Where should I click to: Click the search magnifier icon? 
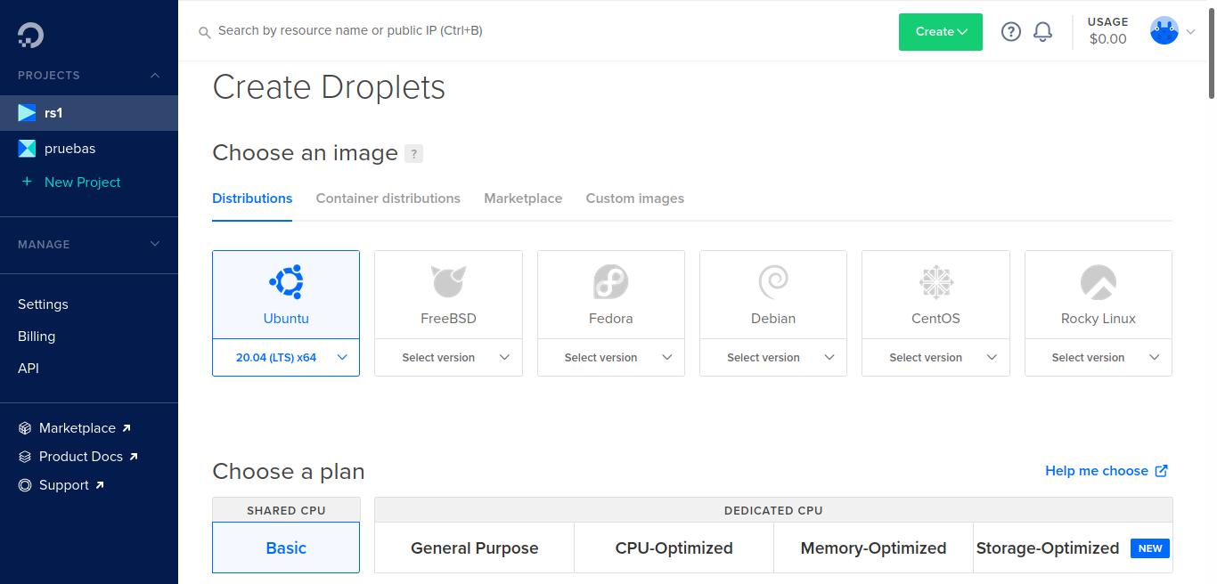pyautogui.click(x=204, y=31)
